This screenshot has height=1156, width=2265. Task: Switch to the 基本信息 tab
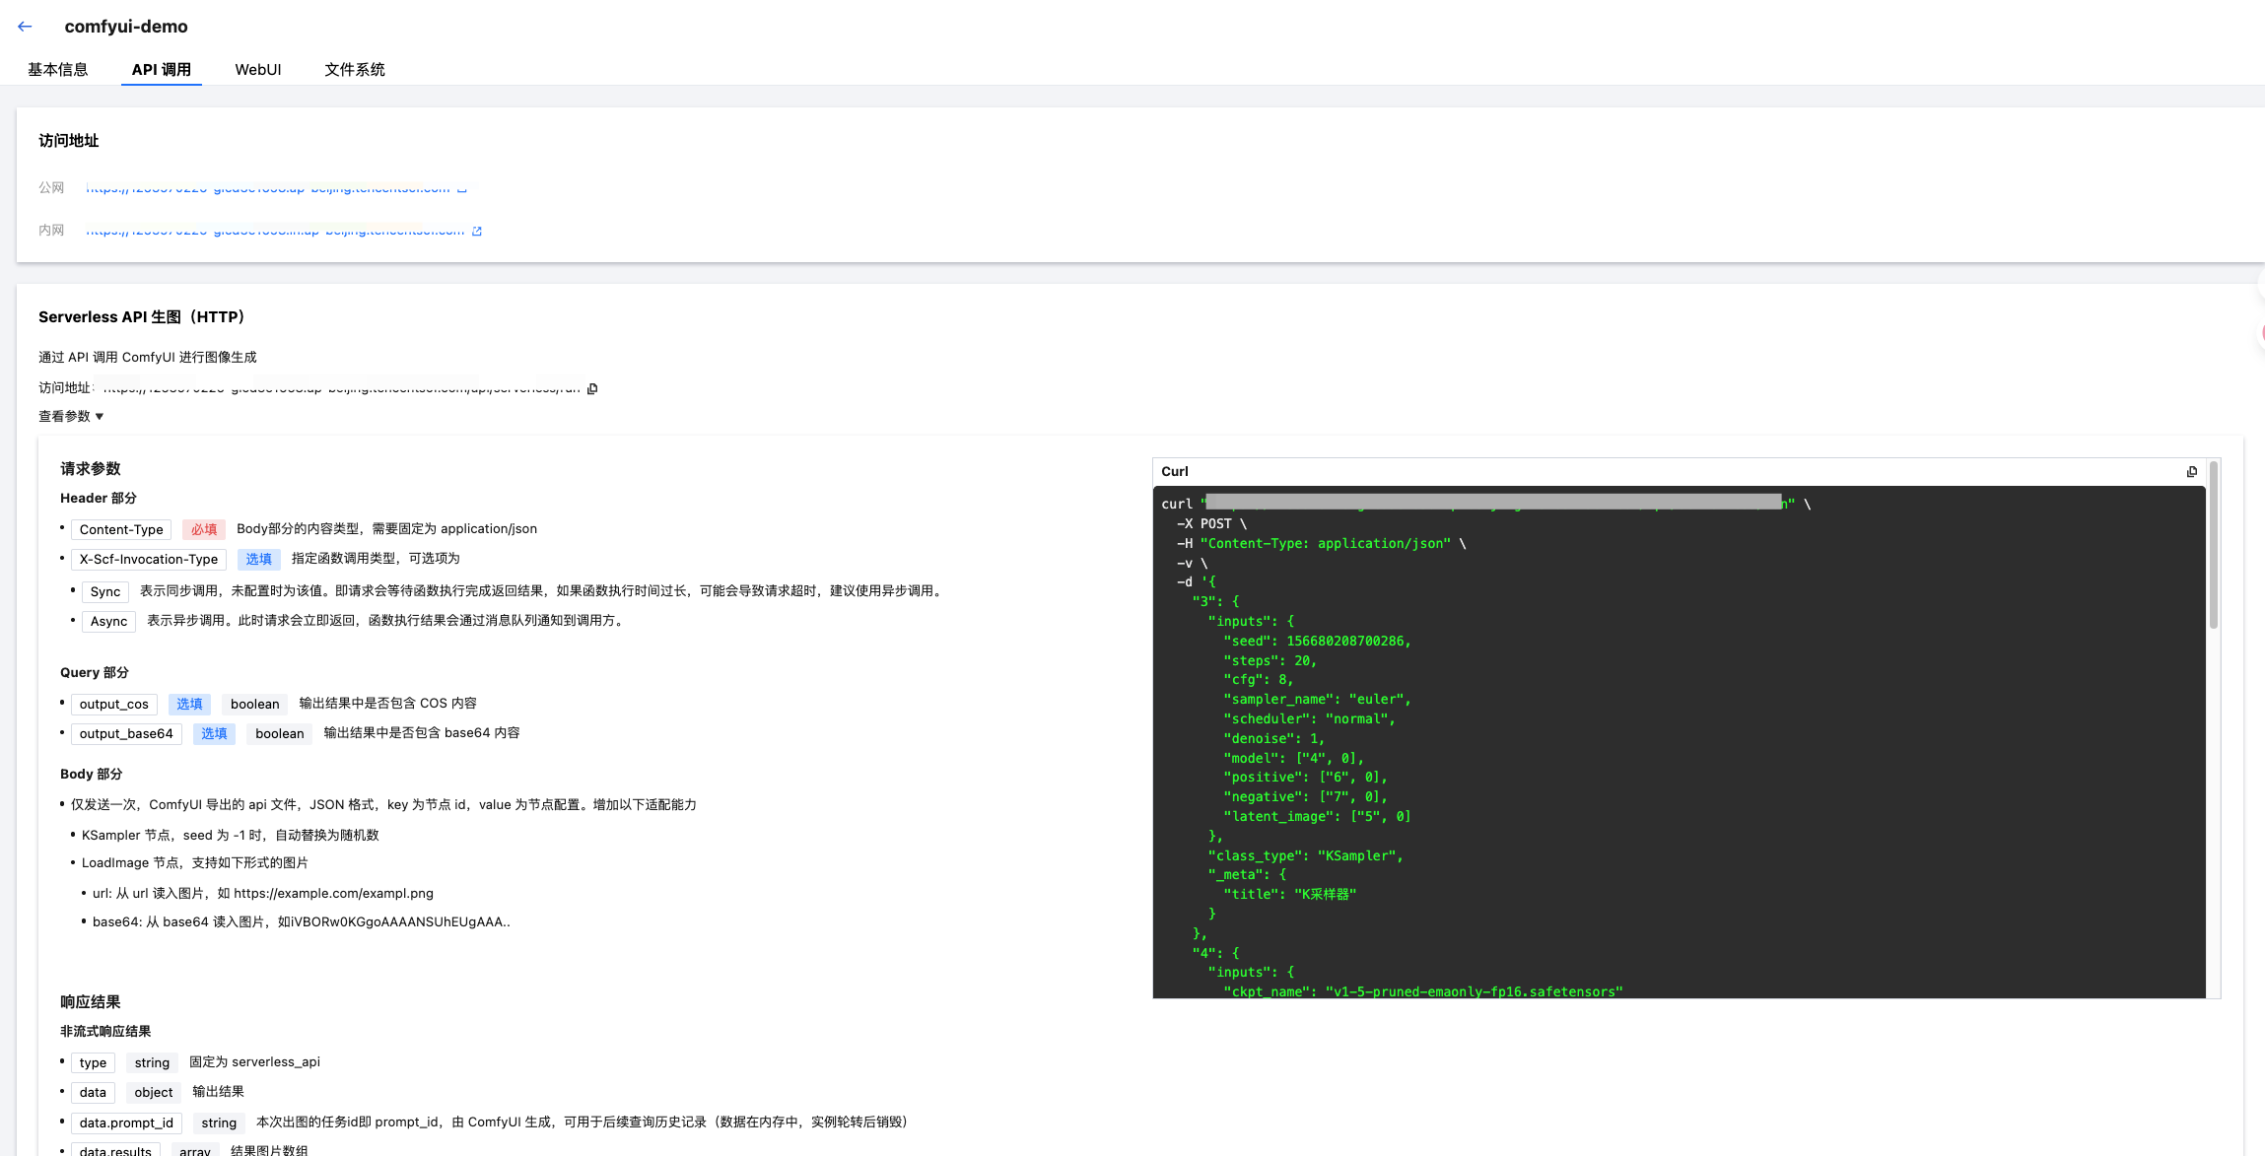point(58,70)
